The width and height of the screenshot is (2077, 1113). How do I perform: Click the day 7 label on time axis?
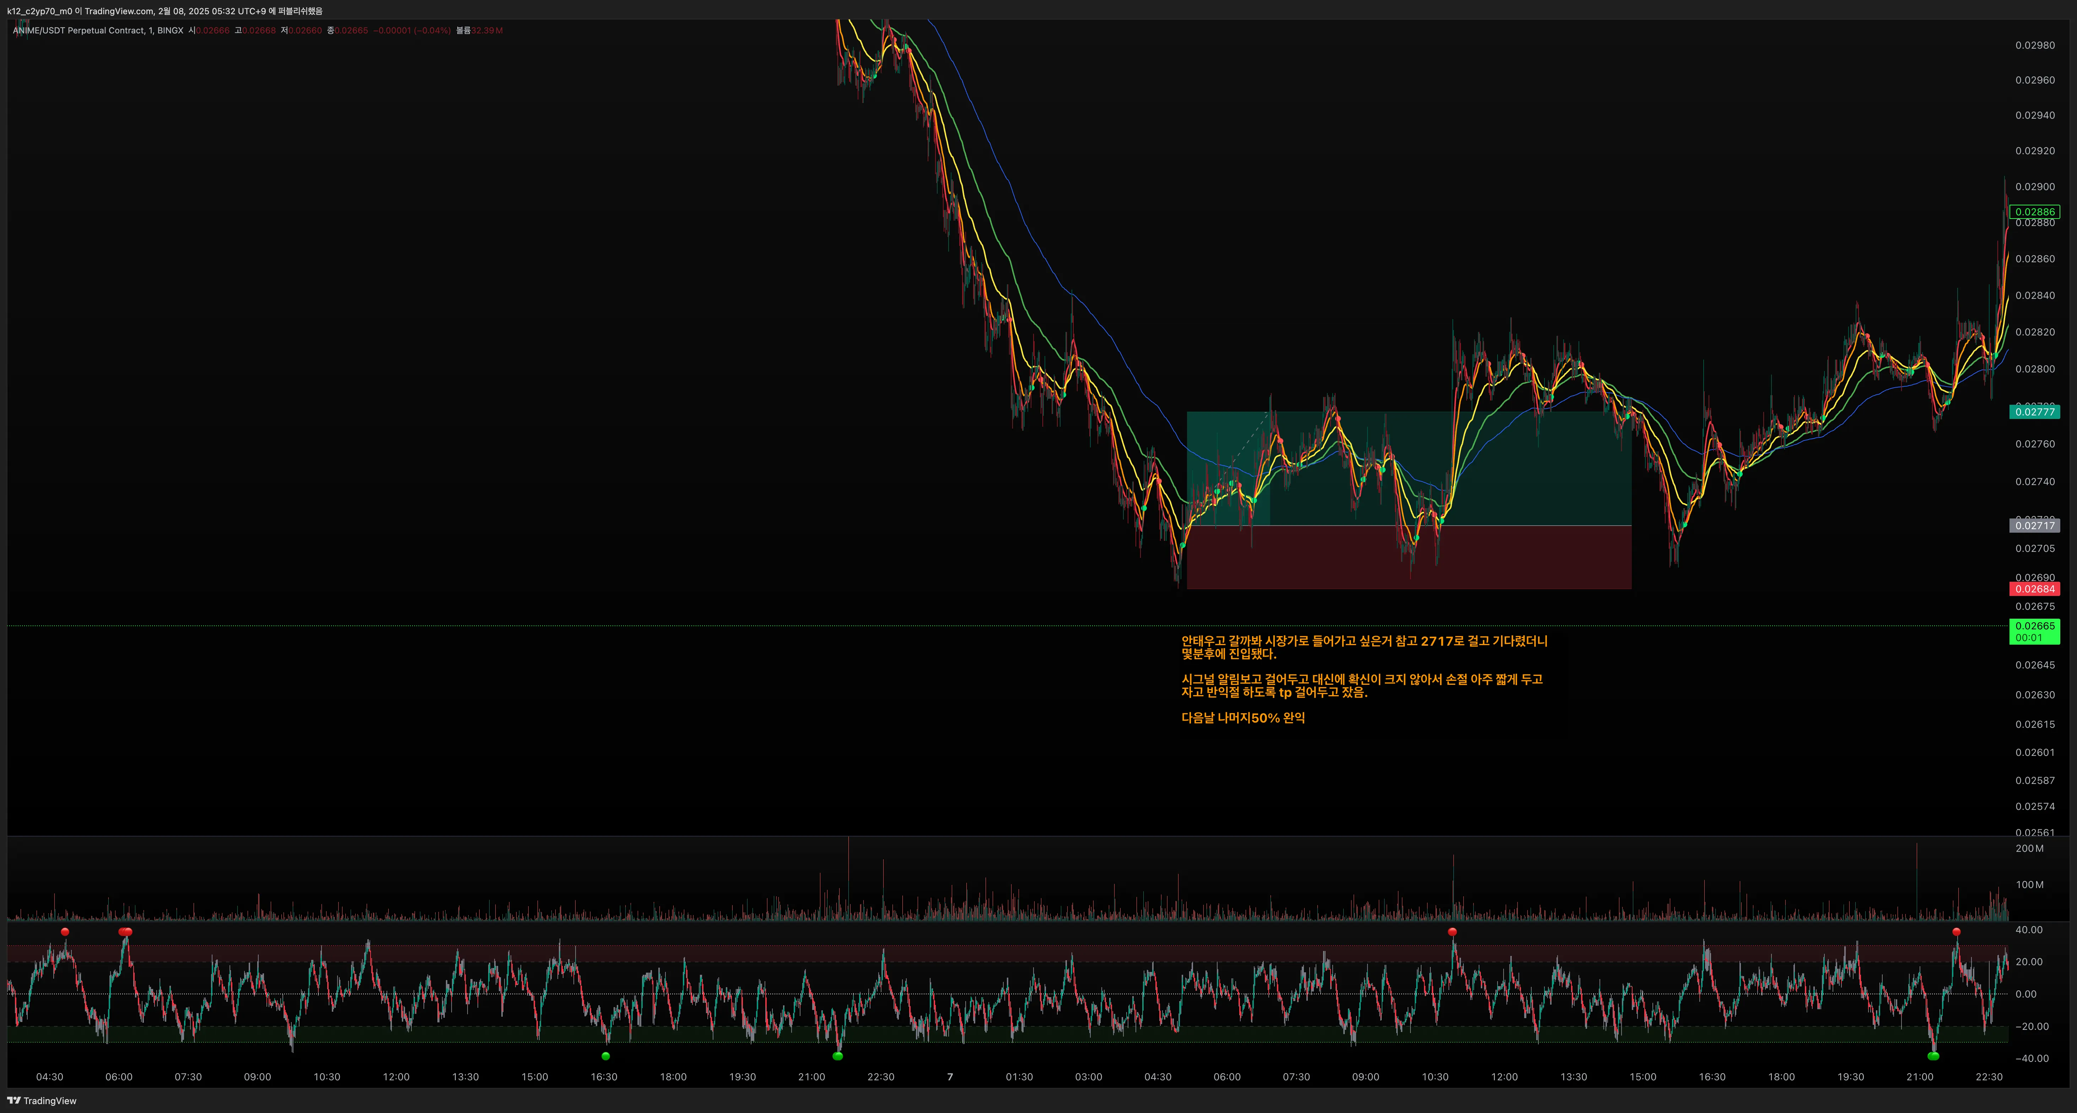(950, 1077)
